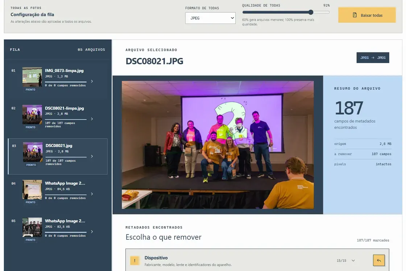
Task: Download all files with Baixar todas
Action: pyautogui.click(x=367, y=15)
